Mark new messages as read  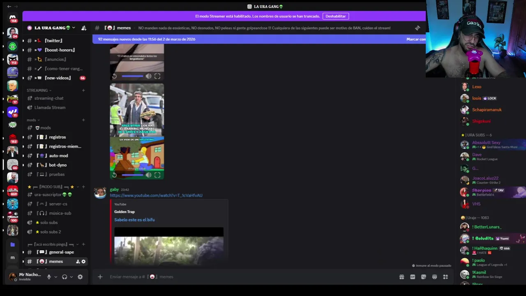[416, 39]
